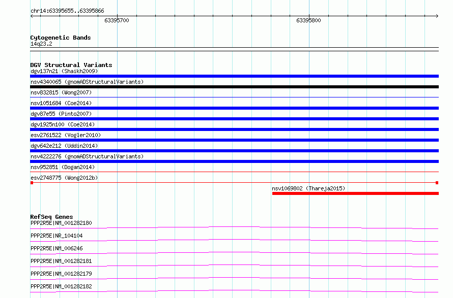Open variant nsv4222276 (gnomADStructuralVariants) label

click(x=87, y=156)
